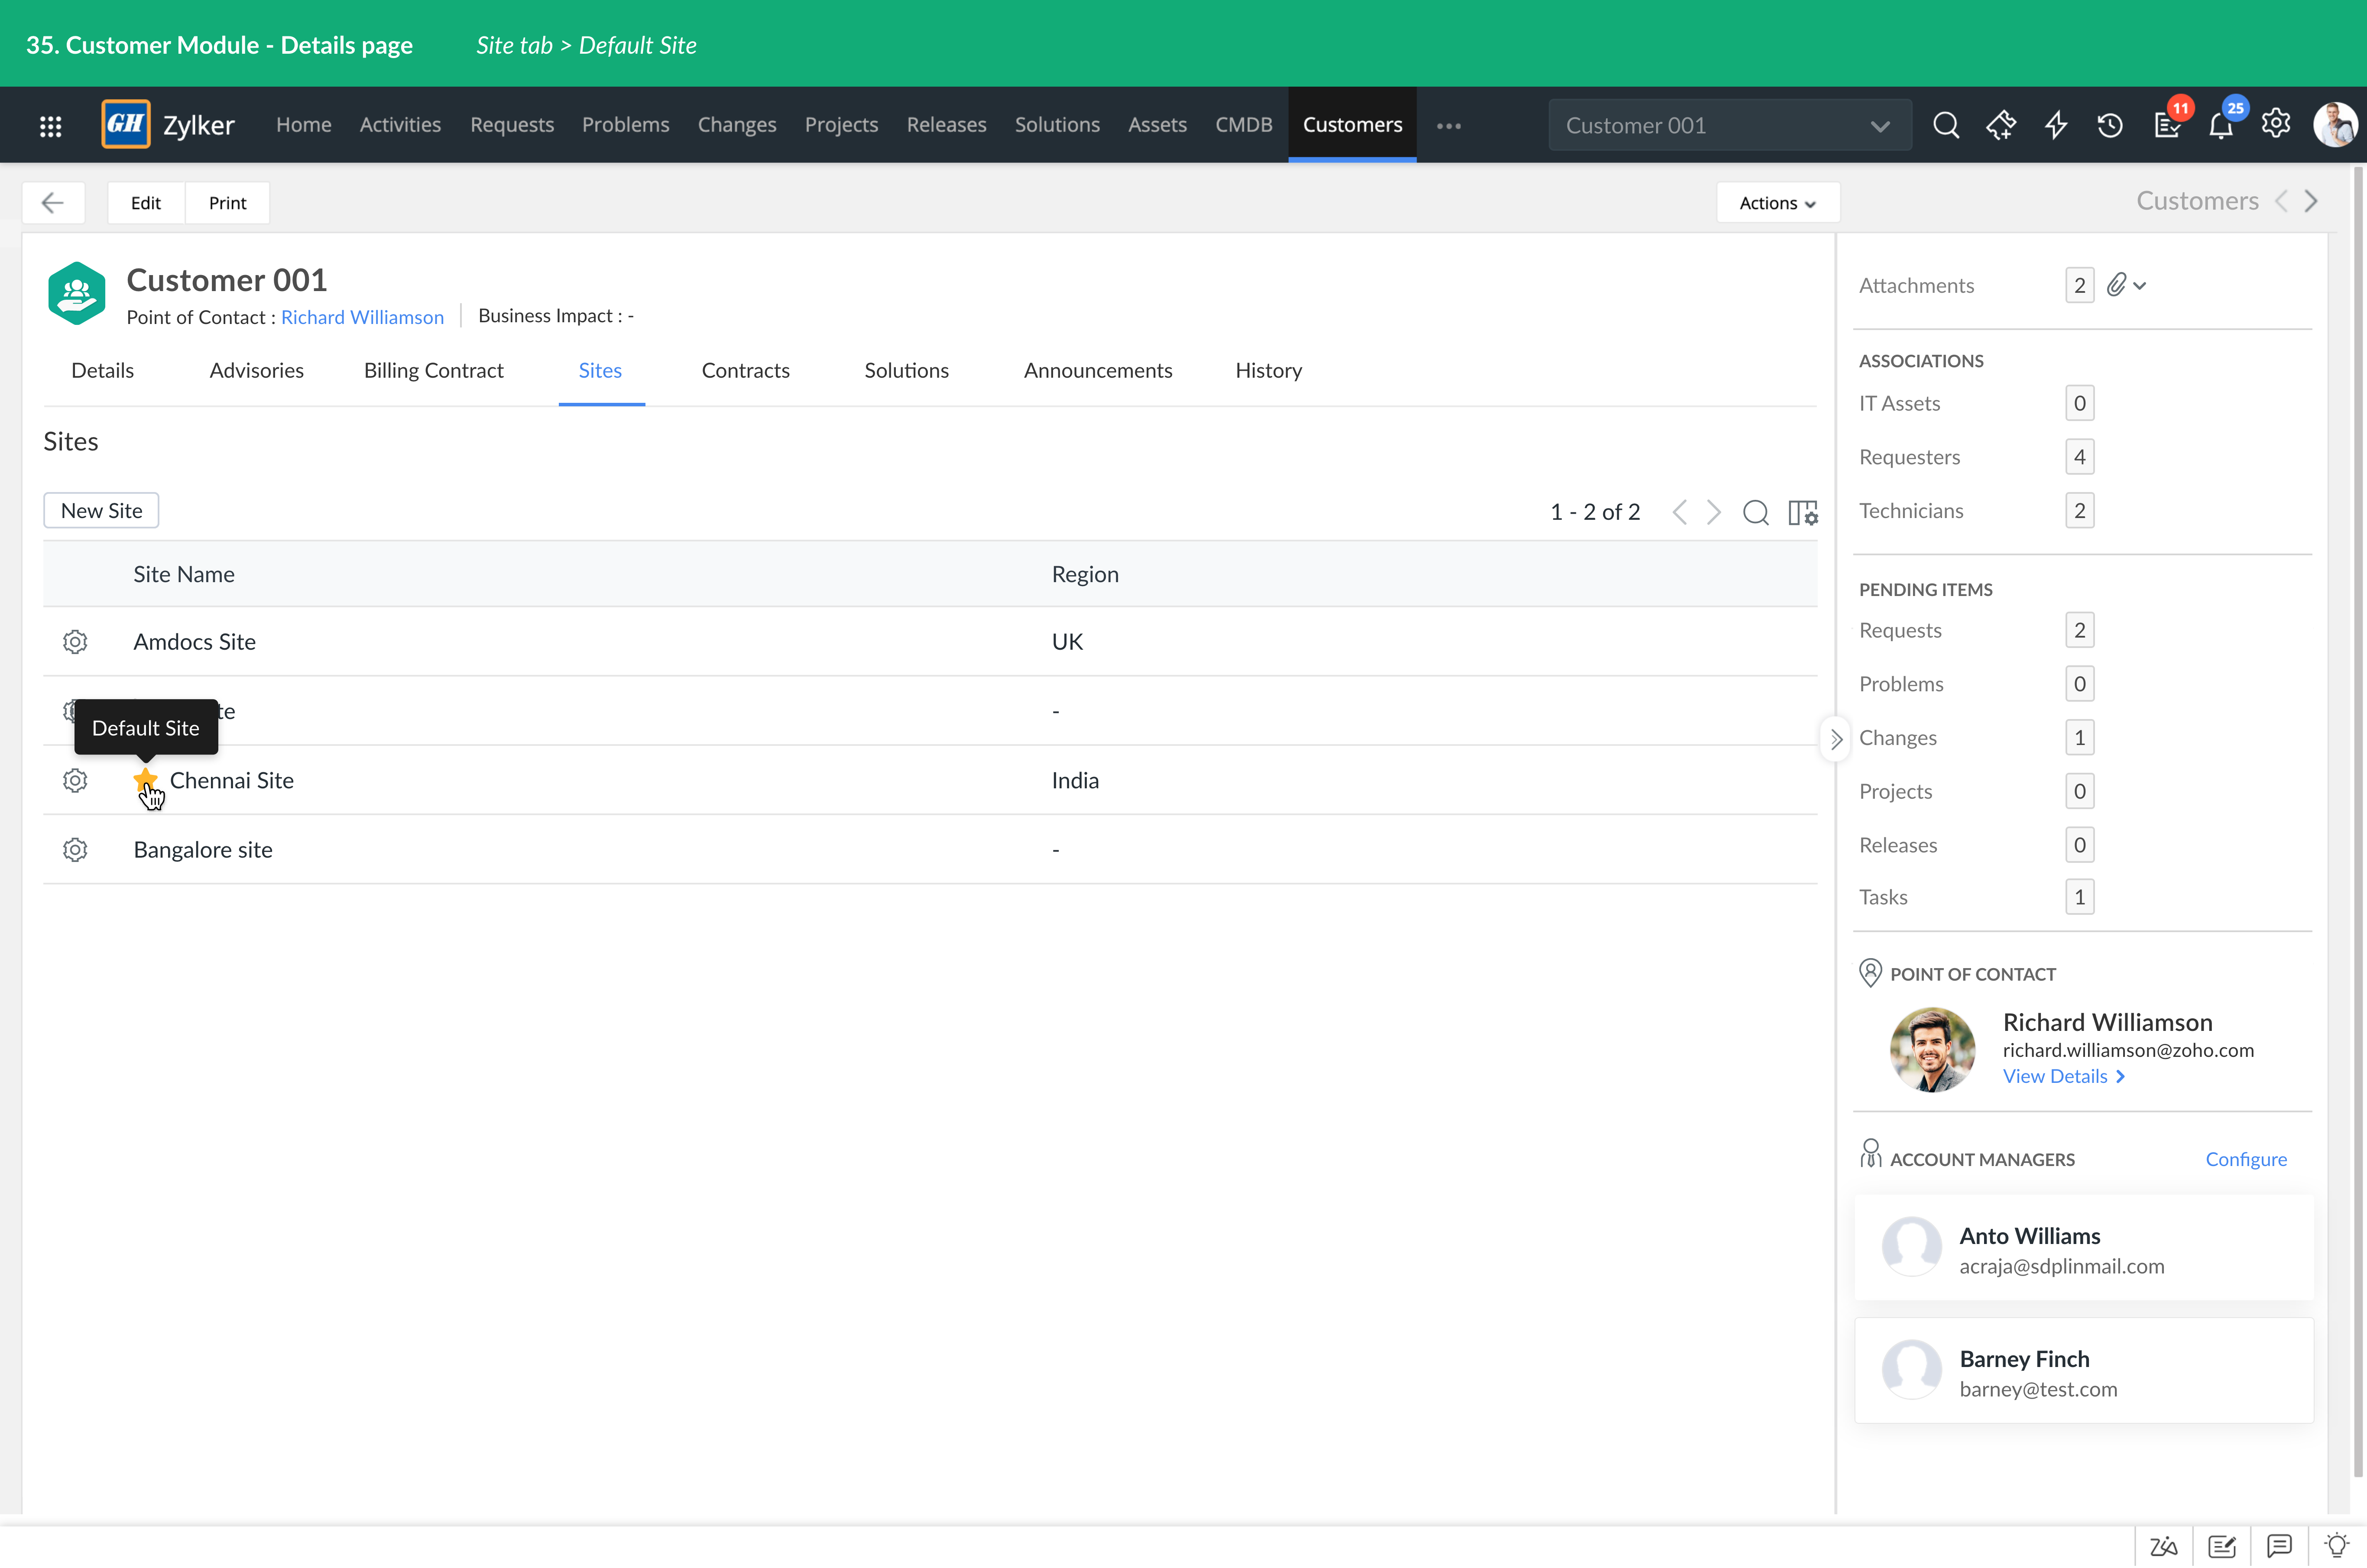
Task: Expand the more modules ellipsis menu
Action: (x=1448, y=126)
